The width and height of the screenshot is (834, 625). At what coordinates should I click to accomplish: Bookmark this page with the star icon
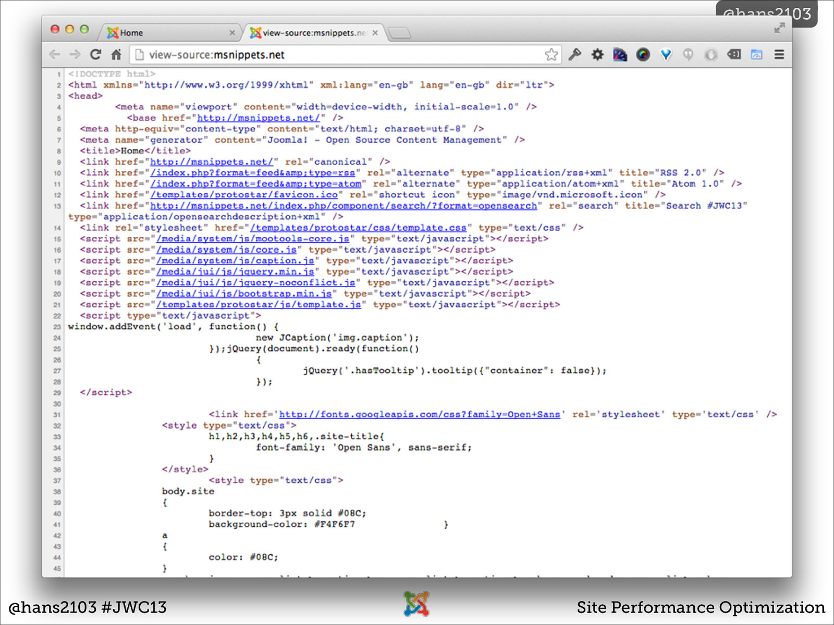point(551,54)
